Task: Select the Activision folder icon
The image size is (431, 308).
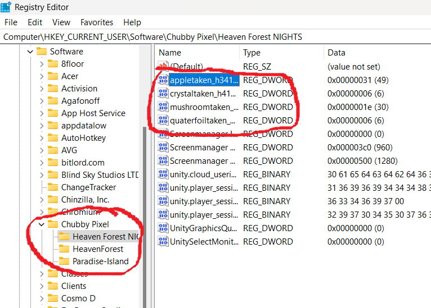Action: (x=53, y=88)
